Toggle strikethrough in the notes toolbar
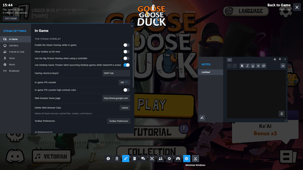Screen dimensions: 303x170 [258, 66]
